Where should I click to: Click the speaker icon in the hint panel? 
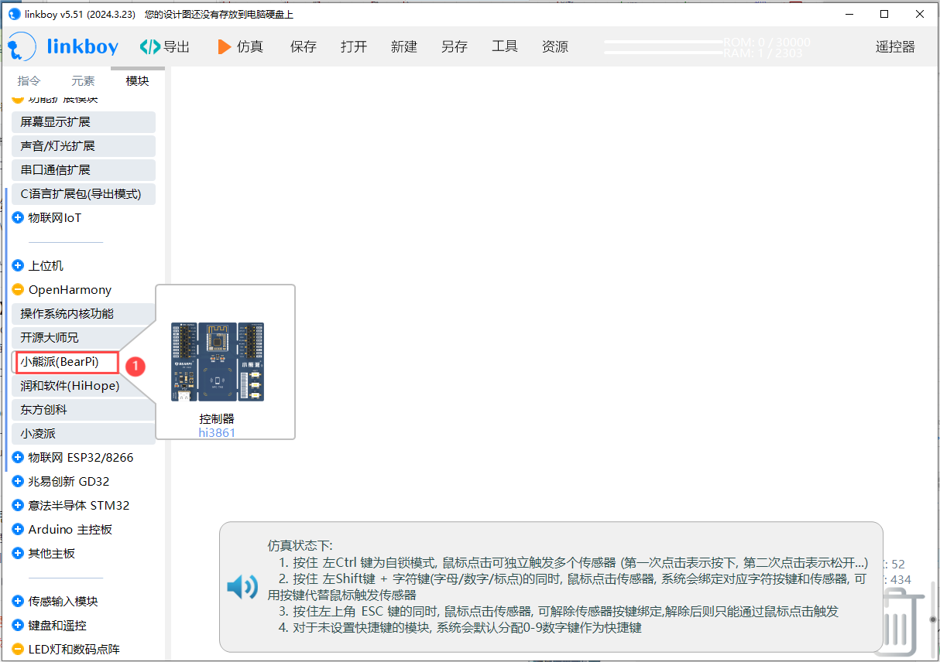coord(242,587)
